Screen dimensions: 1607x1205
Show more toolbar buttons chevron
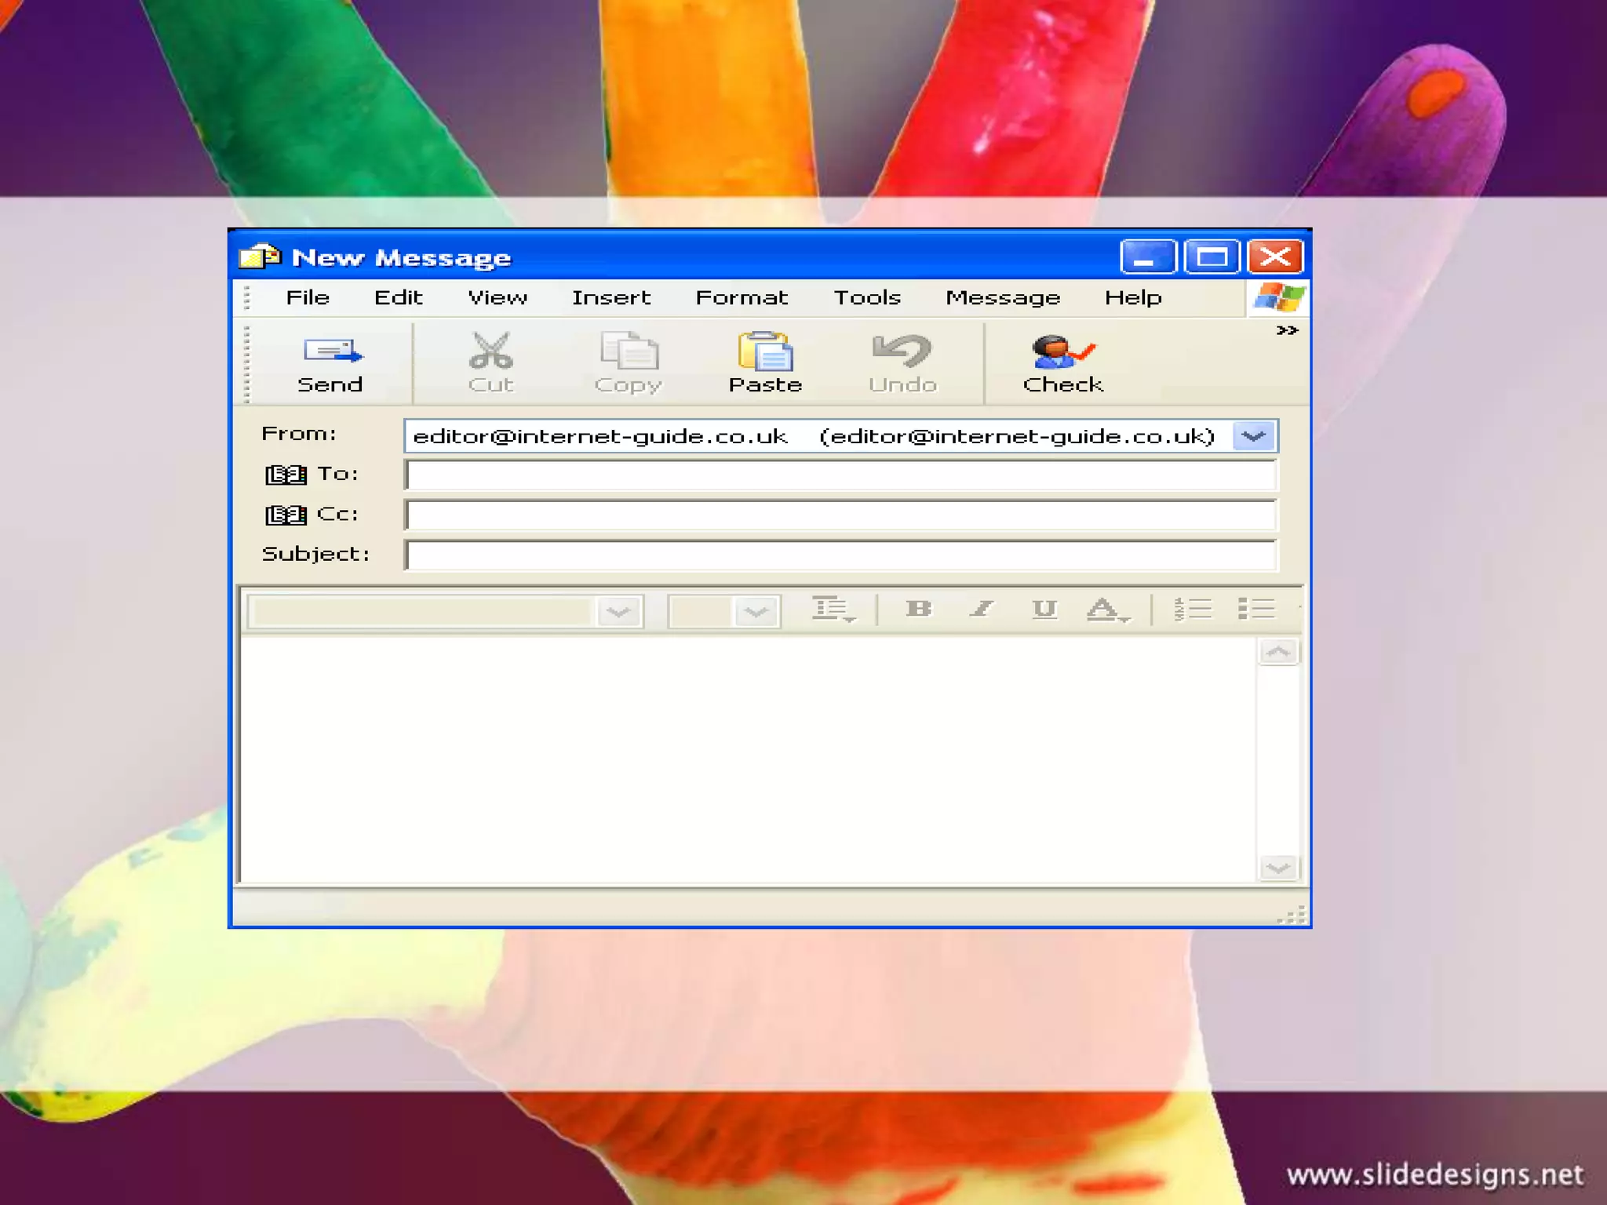[x=1287, y=330]
